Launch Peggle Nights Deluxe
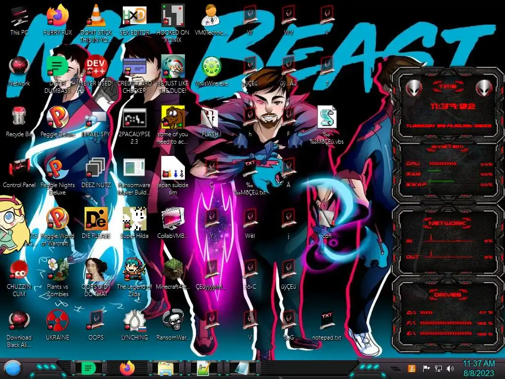 point(58,177)
